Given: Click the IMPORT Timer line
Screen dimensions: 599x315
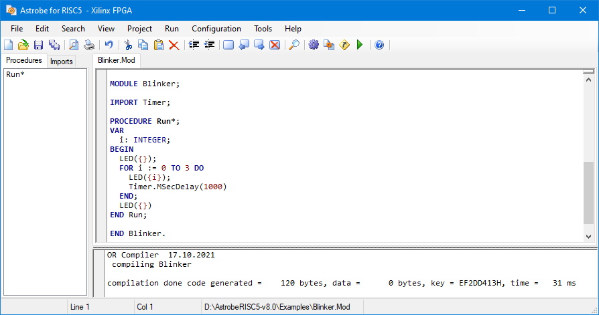Looking at the screenshot, I should click(x=140, y=102).
